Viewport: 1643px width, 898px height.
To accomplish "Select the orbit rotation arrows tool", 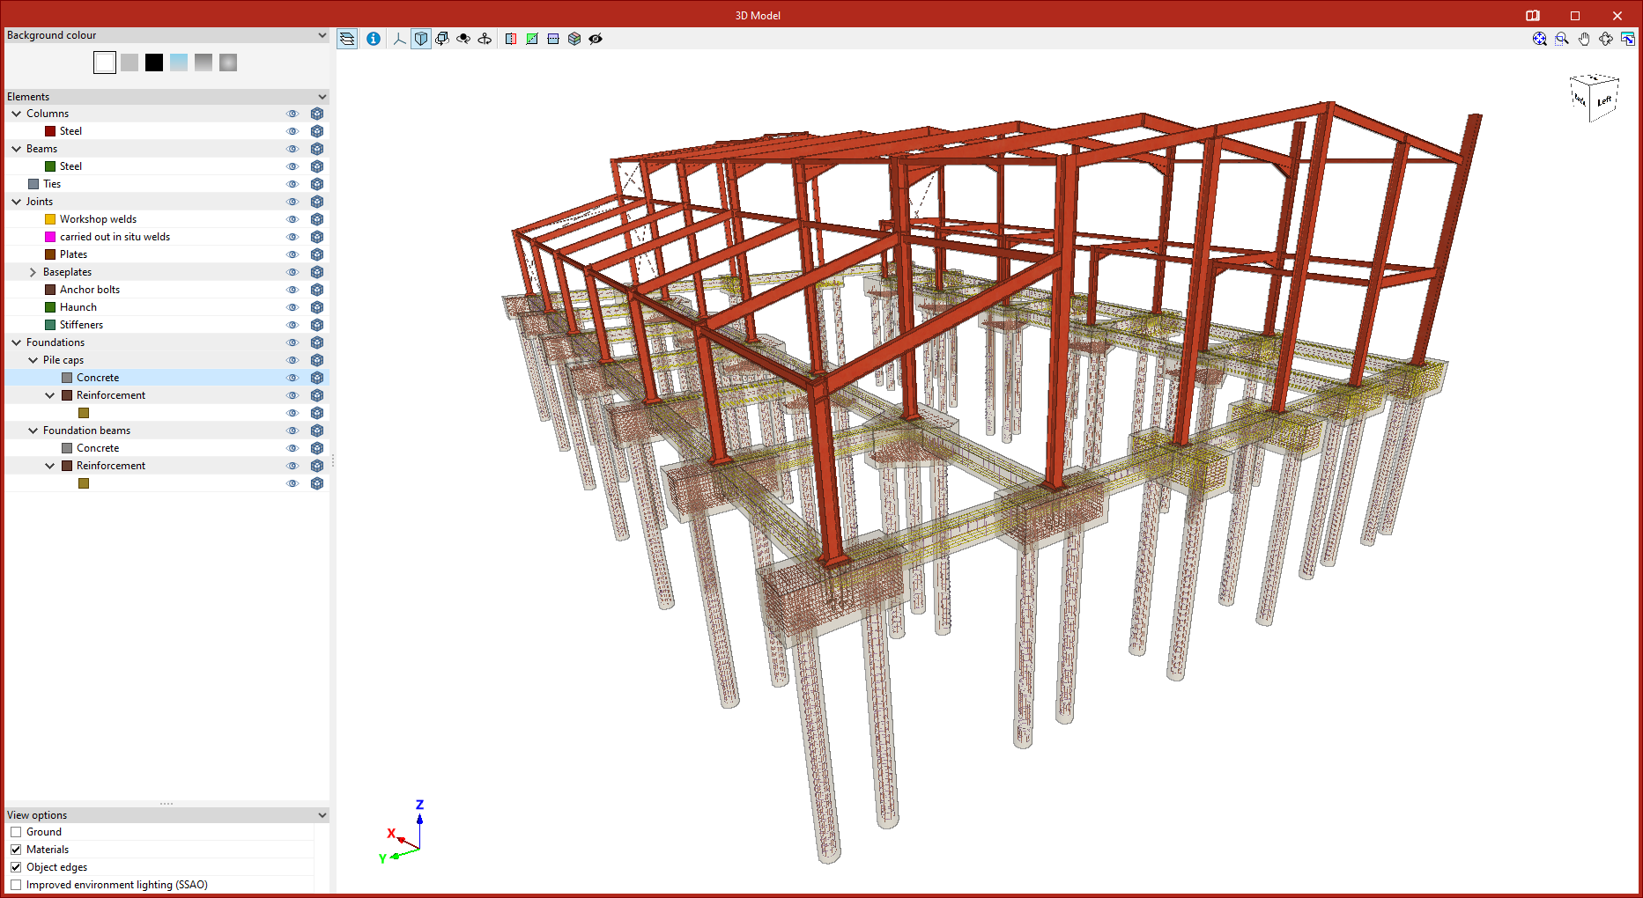I will point(1606,39).
